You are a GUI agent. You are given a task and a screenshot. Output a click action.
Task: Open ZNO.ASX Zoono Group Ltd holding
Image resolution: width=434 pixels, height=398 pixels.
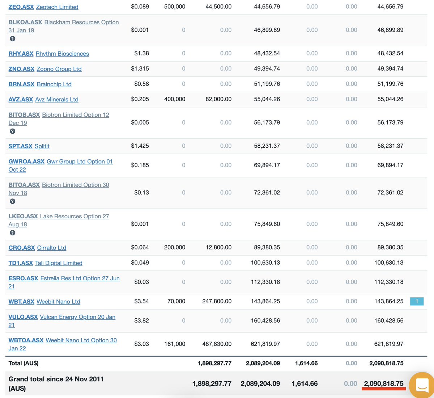point(45,69)
